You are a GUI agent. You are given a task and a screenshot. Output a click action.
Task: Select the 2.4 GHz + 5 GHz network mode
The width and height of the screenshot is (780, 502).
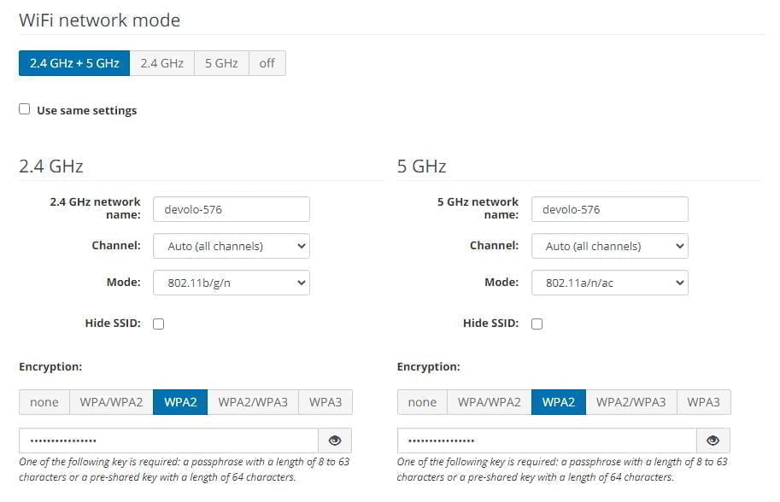click(74, 63)
